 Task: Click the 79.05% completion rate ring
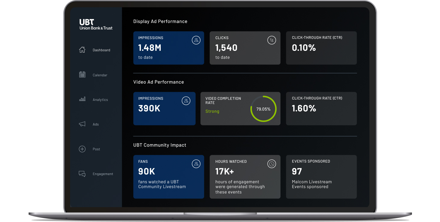point(263,109)
